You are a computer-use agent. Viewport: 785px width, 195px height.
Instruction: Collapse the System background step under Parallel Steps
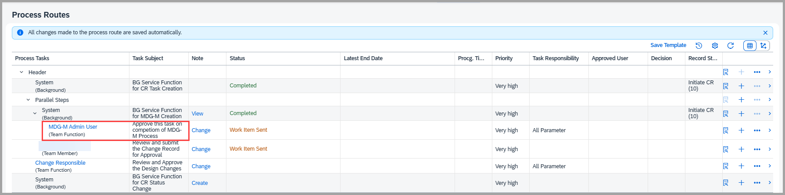tap(35, 113)
